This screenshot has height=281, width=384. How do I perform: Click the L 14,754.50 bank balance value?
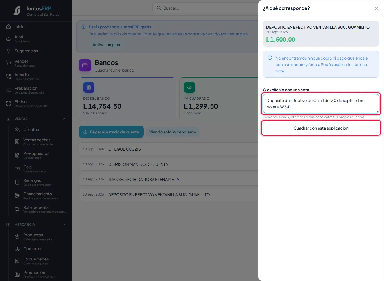pyautogui.click(x=102, y=106)
